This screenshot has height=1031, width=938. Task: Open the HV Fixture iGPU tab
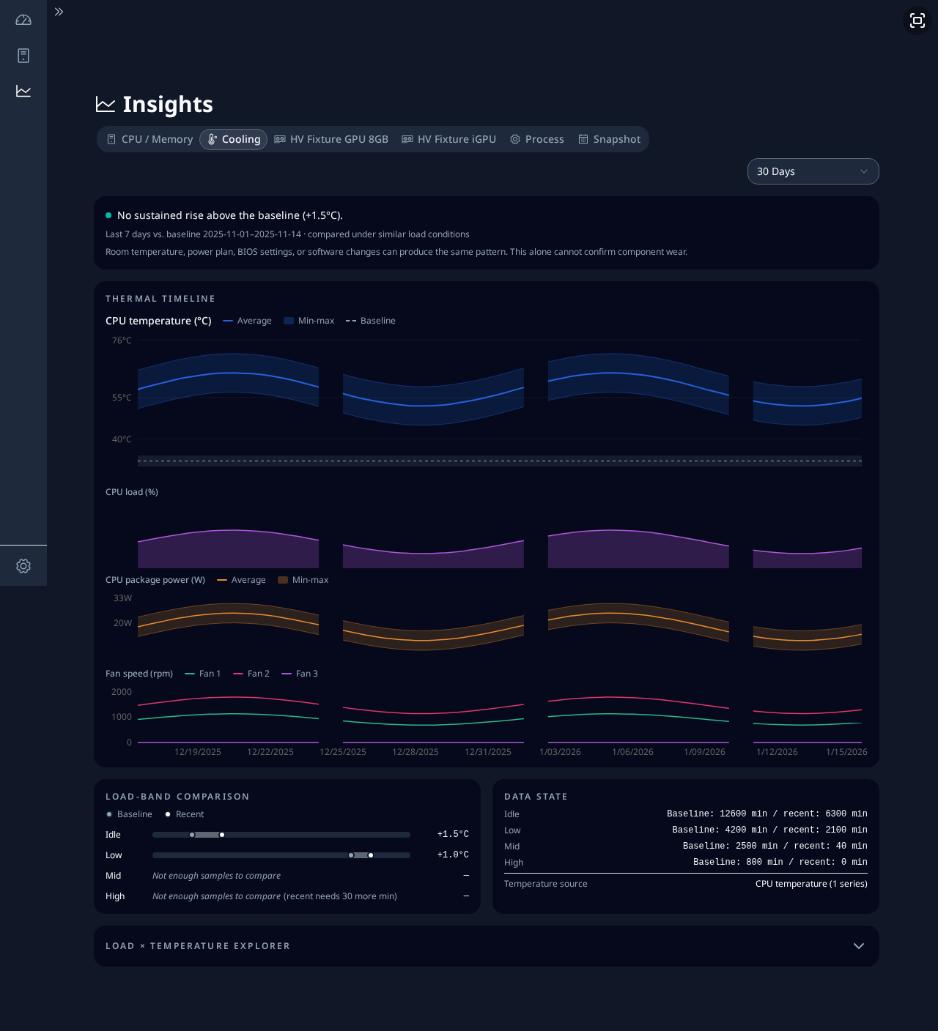coord(449,139)
